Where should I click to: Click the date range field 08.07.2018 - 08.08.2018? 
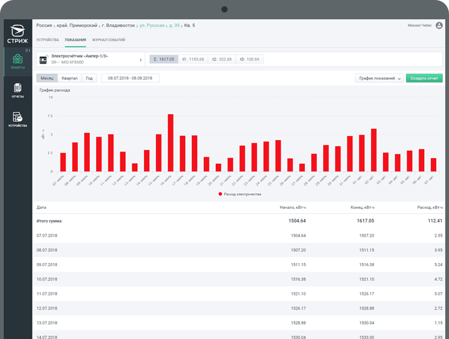click(x=130, y=79)
